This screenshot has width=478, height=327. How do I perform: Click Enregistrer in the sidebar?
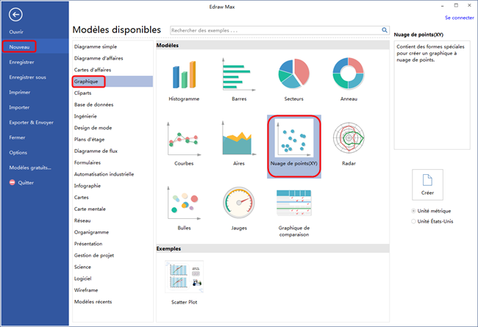[x=21, y=62]
